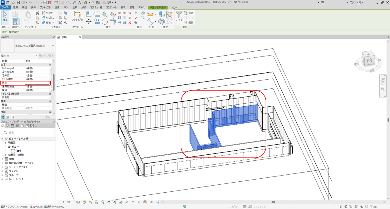
Task: Click the 検索 search field in Project Browser
Action: tap(28, 132)
